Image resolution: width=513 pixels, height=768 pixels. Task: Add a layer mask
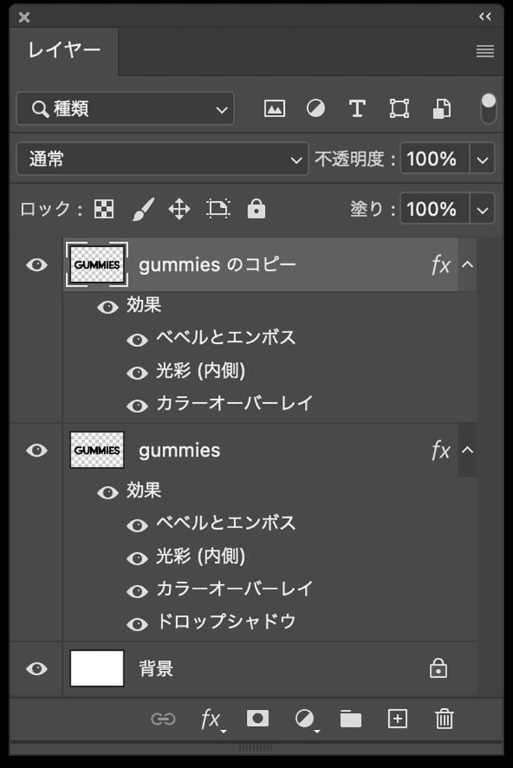257,719
